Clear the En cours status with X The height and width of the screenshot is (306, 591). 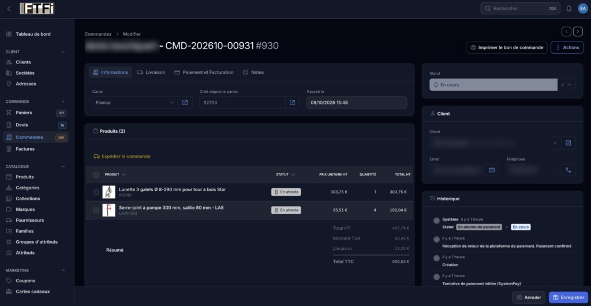[x=562, y=85]
